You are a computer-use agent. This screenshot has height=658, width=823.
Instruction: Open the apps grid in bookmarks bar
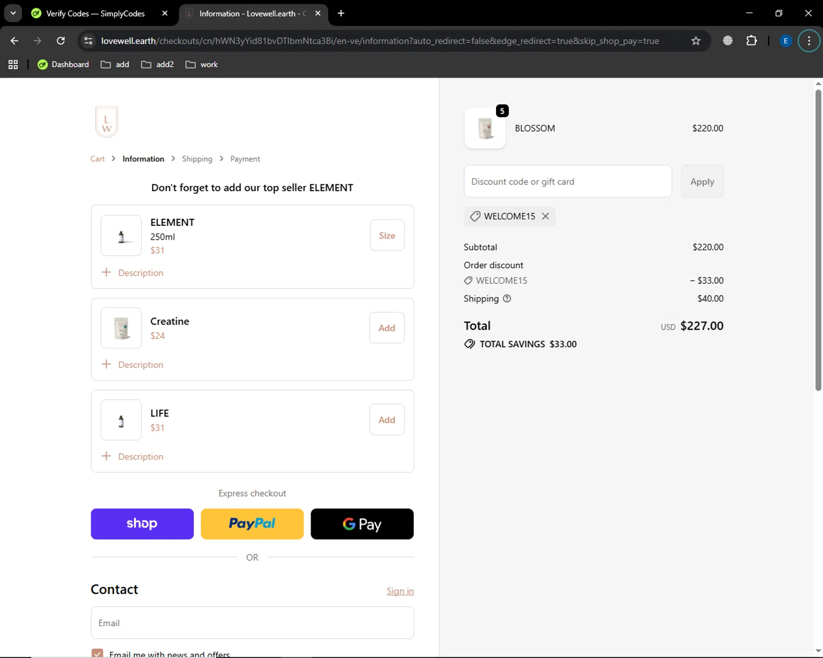click(13, 65)
